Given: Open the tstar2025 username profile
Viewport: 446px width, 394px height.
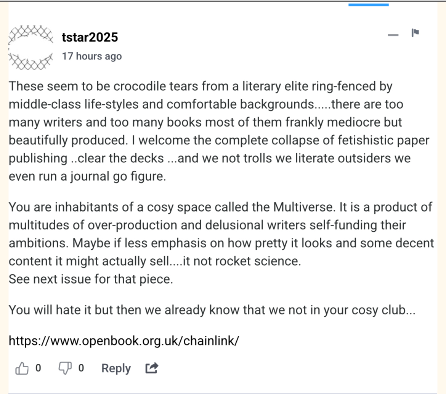Looking at the screenshot, I should 90,37.
